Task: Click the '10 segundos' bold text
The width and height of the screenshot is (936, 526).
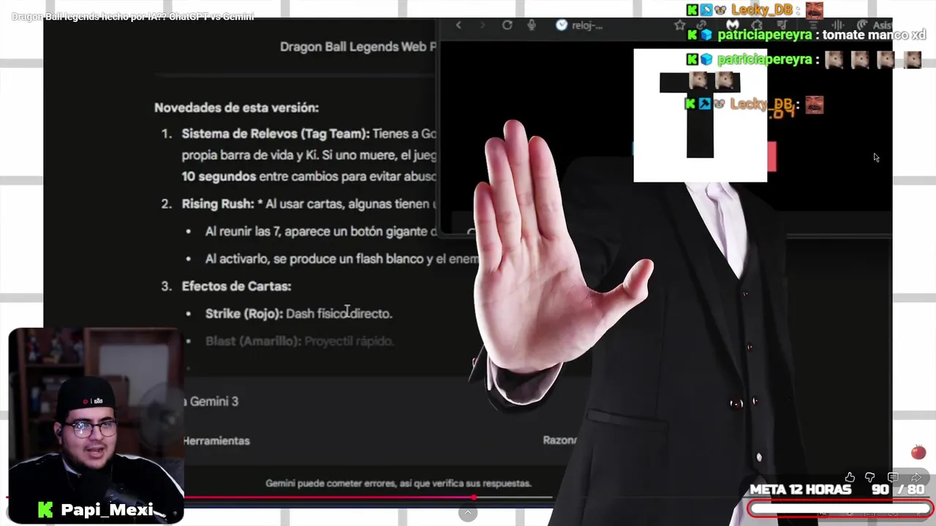Action: click(219, 176)
